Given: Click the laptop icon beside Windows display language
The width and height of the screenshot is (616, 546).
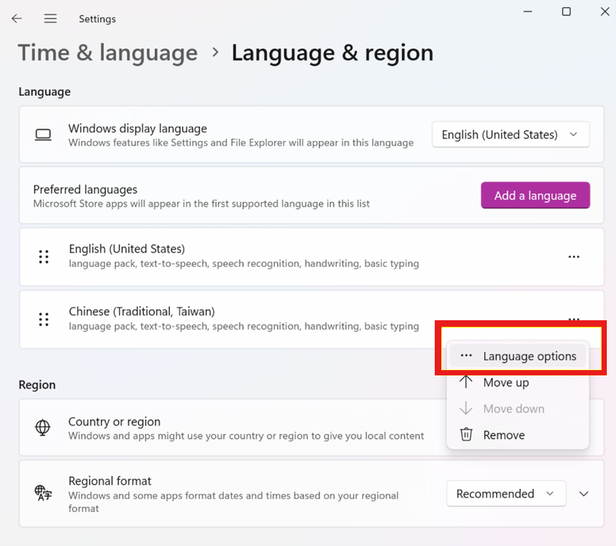Looking at the screenshot, I should pos(43,135).
